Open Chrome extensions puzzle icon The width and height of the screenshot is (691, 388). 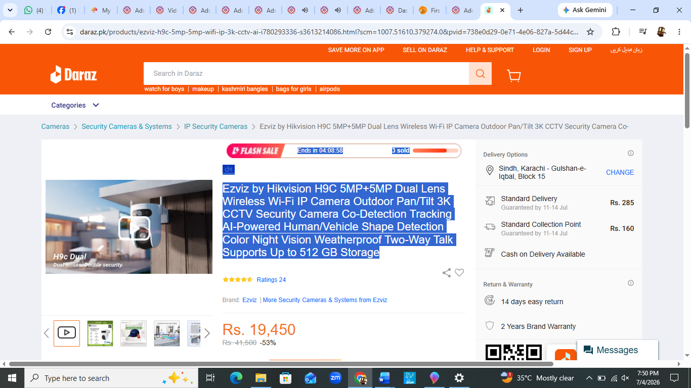(616, 32)
